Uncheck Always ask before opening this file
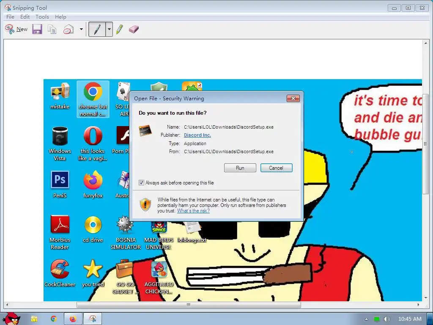 (141, 183)
